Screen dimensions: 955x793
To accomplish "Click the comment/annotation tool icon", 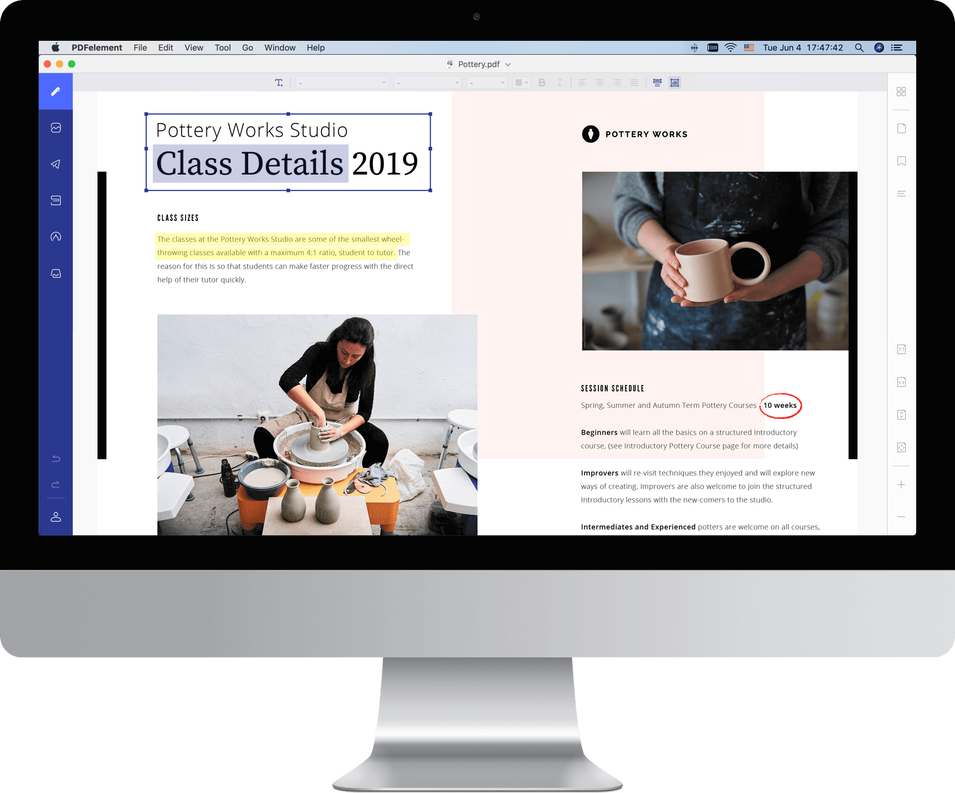I will [x=56, y=200].
